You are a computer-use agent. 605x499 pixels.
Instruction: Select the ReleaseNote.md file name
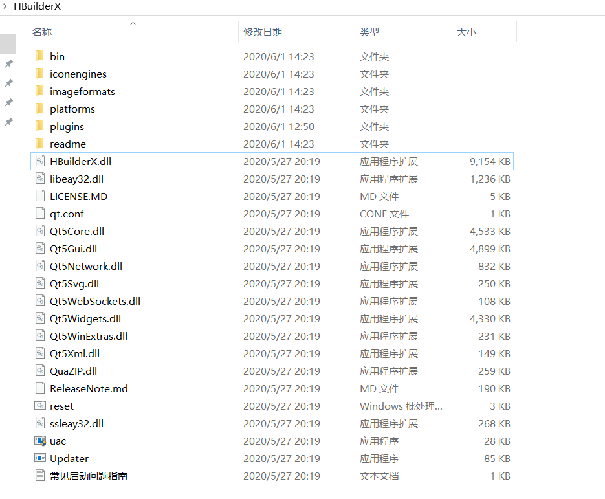pos(89,388)
